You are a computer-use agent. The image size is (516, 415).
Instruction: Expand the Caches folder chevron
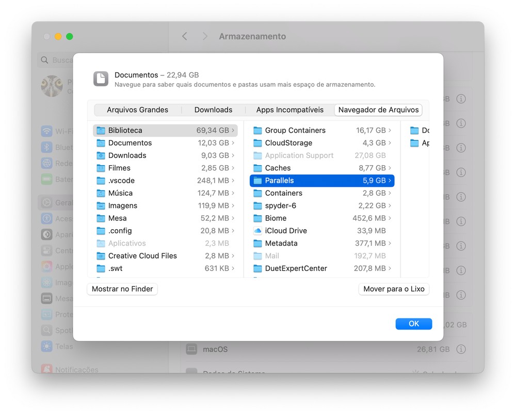[390, 168]
